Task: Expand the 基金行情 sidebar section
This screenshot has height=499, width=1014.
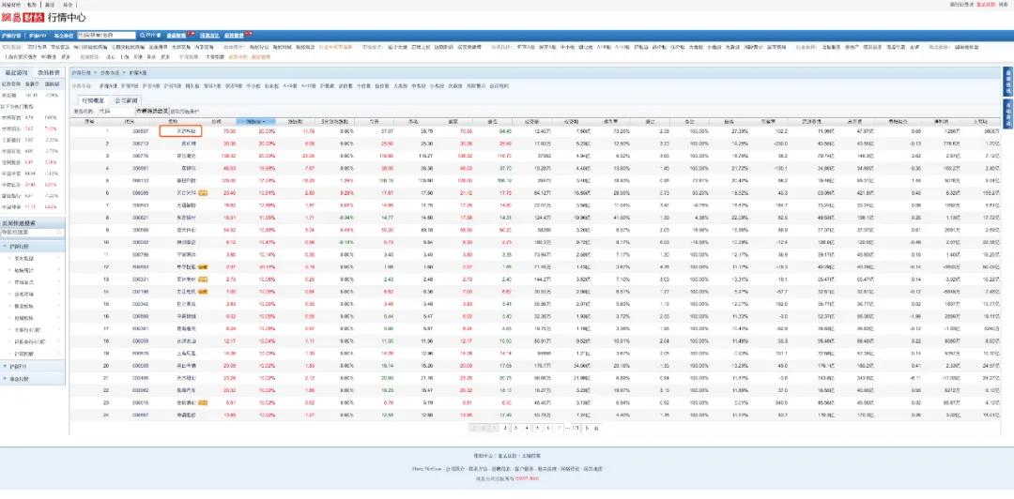Action: (x=32, y=378)
